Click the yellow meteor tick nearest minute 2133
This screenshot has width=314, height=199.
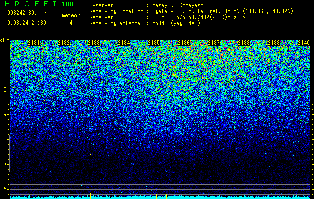point(91,196)
